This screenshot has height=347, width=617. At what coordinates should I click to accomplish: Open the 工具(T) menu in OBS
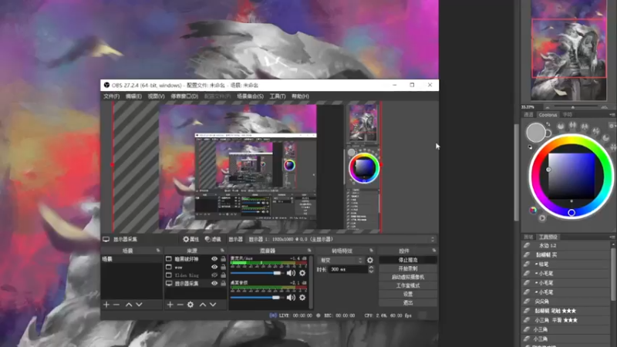(x=278, y=96)
